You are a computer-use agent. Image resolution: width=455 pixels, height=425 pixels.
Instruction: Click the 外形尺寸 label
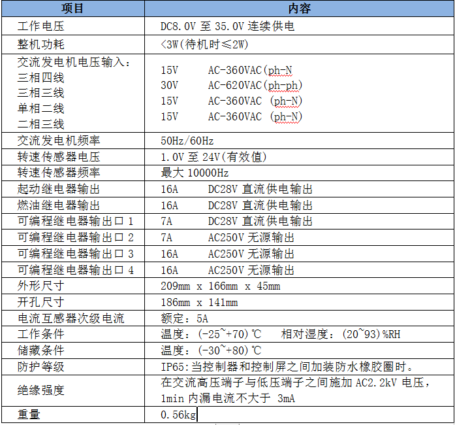[40, 286]
